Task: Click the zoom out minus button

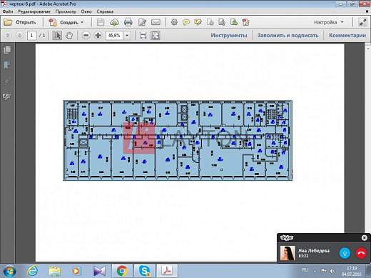Action: [x=86, y=36]
